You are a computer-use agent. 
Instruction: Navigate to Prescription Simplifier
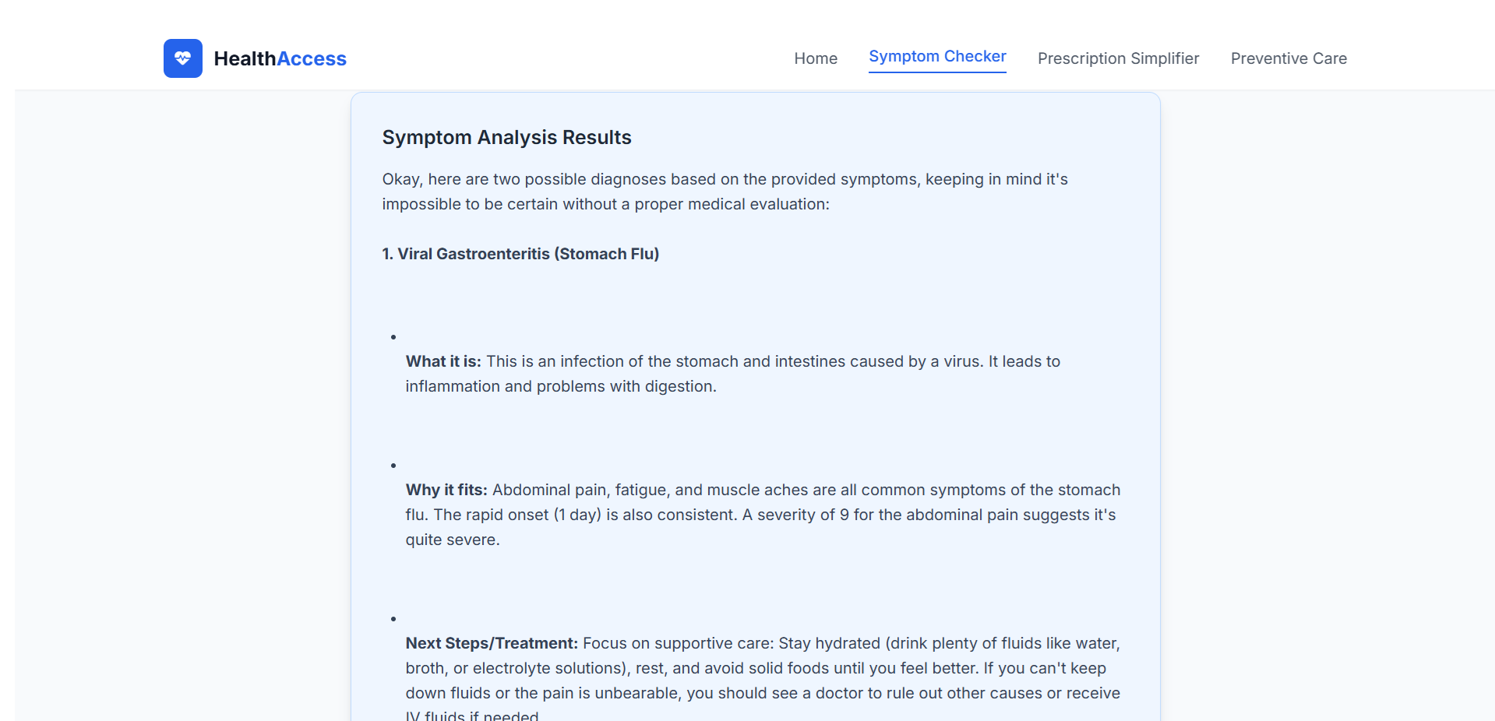point(1118,58)
